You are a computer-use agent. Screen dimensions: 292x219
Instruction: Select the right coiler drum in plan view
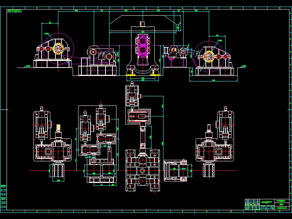pyautogui.click(x=209, y=170)
